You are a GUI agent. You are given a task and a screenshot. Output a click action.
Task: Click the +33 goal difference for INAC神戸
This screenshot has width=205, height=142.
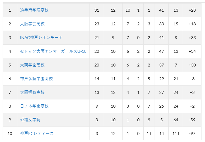pos(192,38)
